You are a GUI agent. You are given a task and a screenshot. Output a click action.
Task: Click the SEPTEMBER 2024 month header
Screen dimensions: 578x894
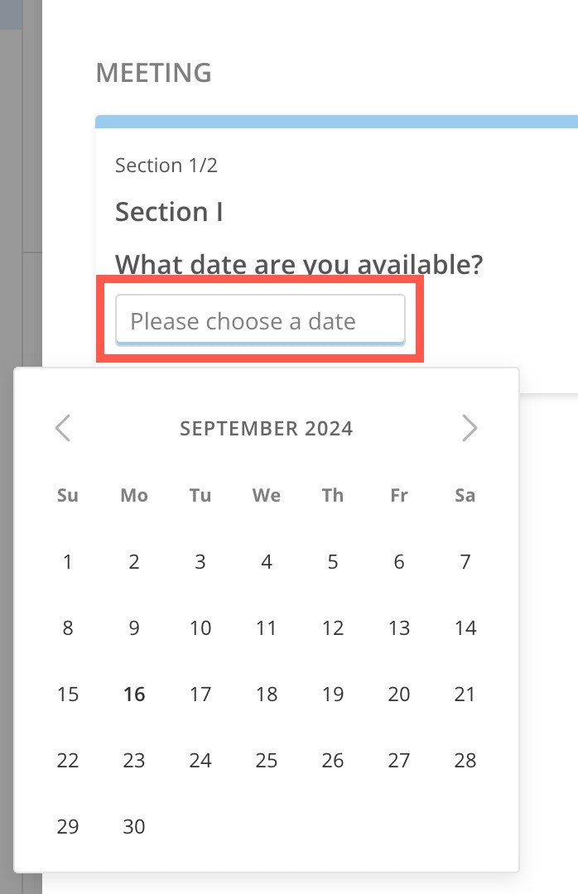pos(267,428)
